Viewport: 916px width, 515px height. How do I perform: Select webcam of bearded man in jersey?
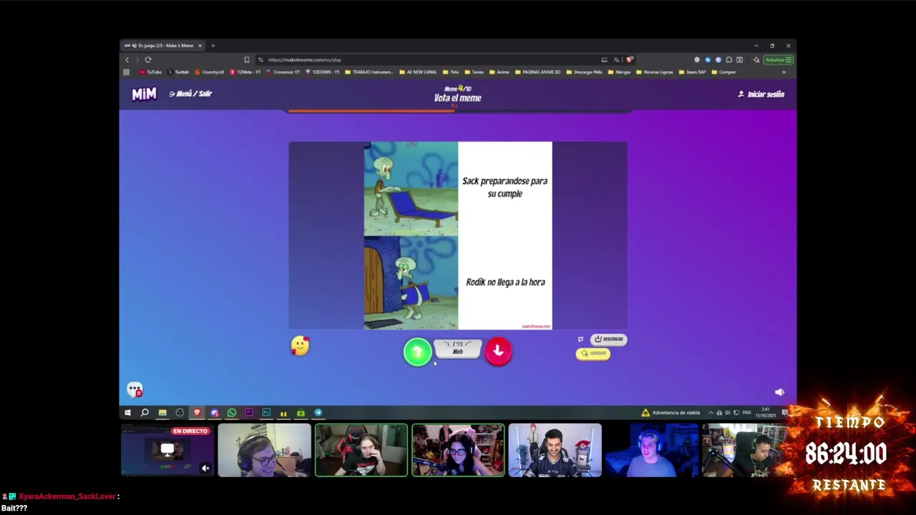555,450
